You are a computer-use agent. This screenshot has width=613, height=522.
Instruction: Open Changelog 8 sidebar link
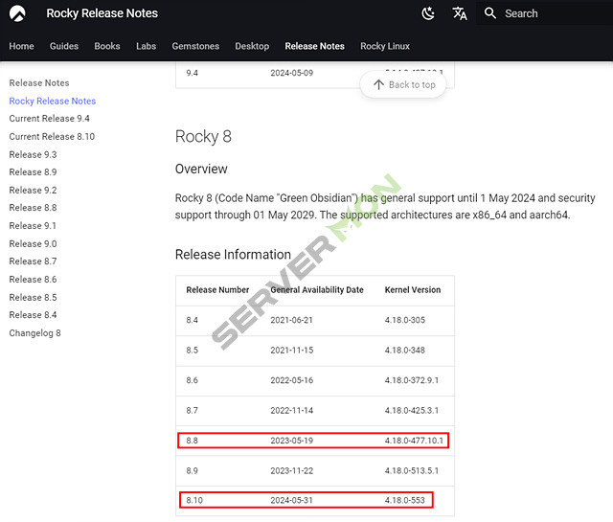(x=34, y=333)
